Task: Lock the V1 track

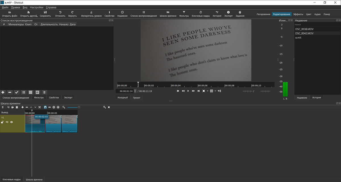Action: click(x=2, y=122)
